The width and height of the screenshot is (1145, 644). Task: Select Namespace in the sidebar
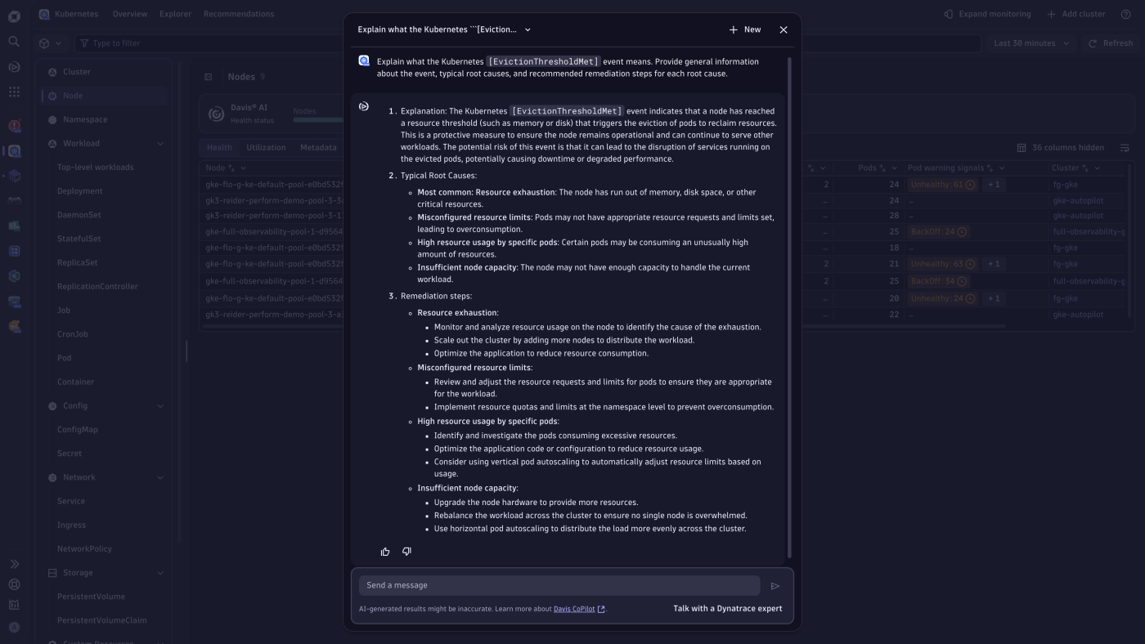click(x=85, y=119)
